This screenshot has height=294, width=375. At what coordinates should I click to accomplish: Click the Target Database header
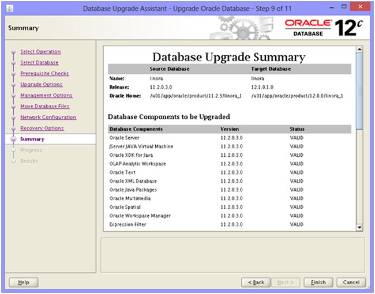pyautogui.click(x=271, y=69)
